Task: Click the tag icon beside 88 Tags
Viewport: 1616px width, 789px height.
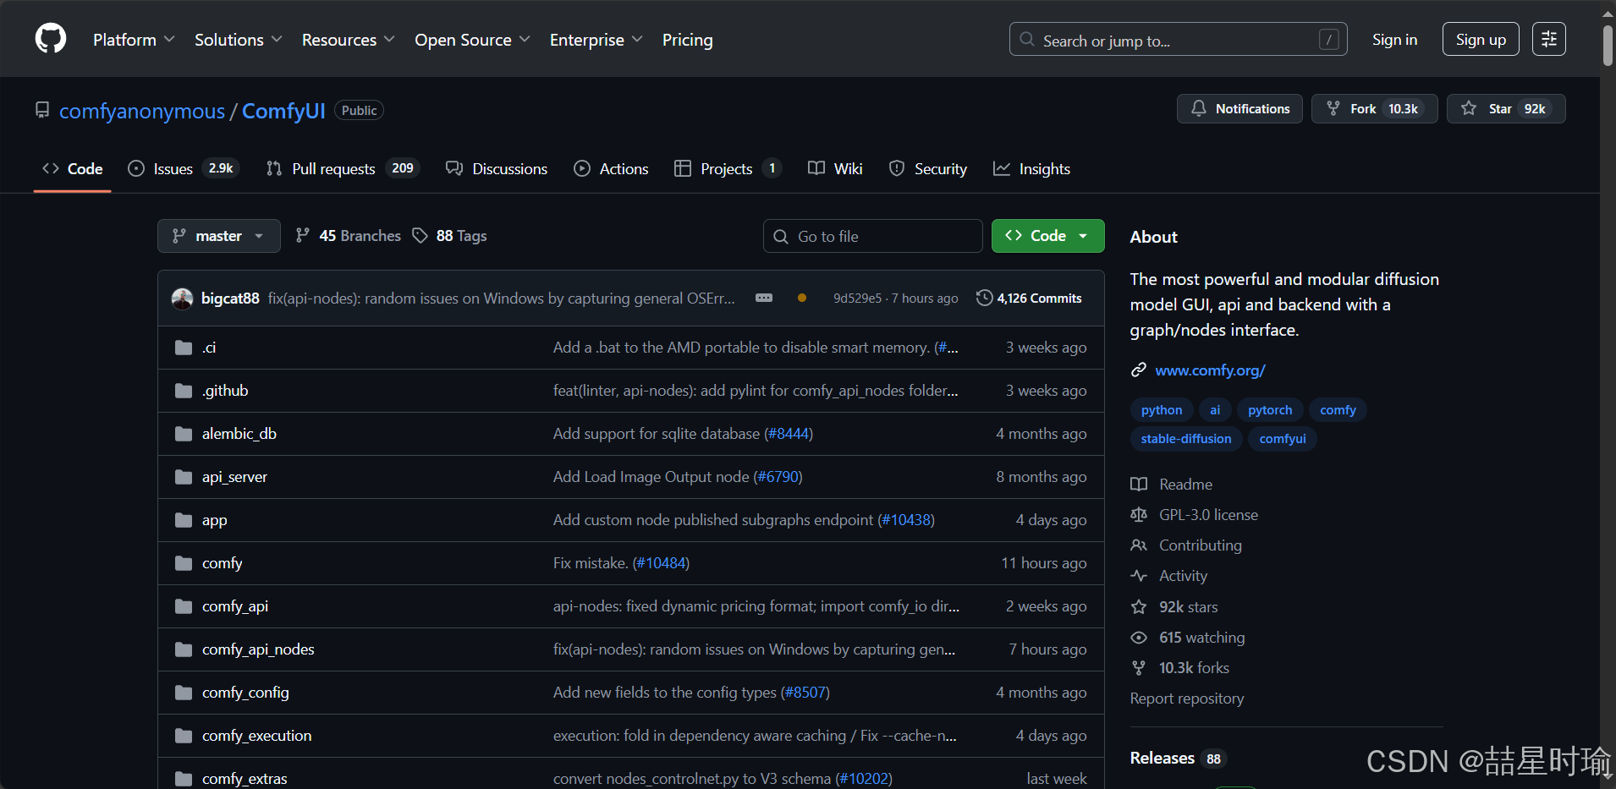Action: pyautogui.click(x=420, y=236)
